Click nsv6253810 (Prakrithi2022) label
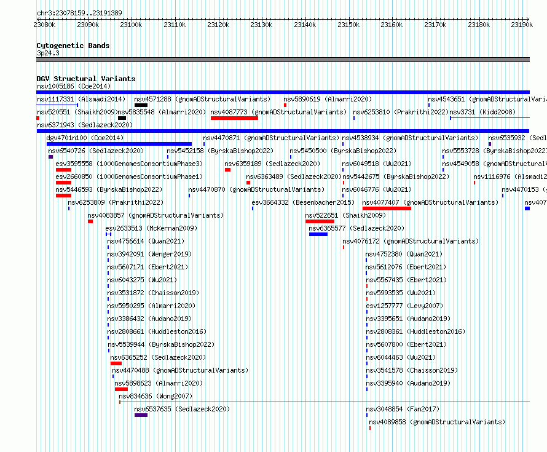Viewport: 547px width, 452px height. 401,112
